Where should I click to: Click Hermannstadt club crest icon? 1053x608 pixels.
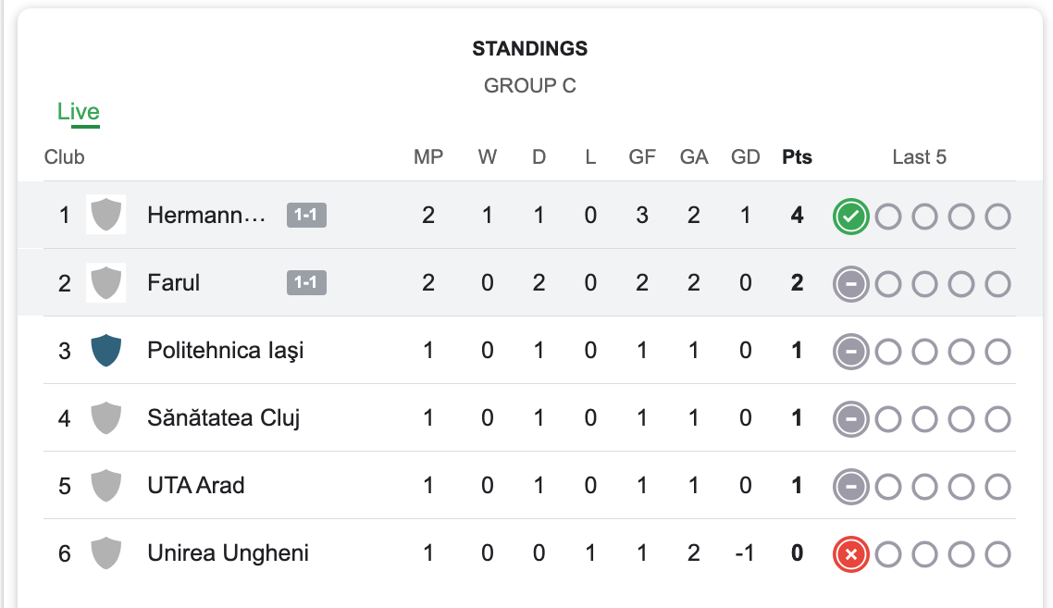point(106,215)
